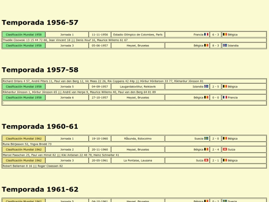269x202 pixels.
Task: Click 'Jornada 6' in the 27-10-1957 row
Action: pyautogui.click(x=67, y=98)
